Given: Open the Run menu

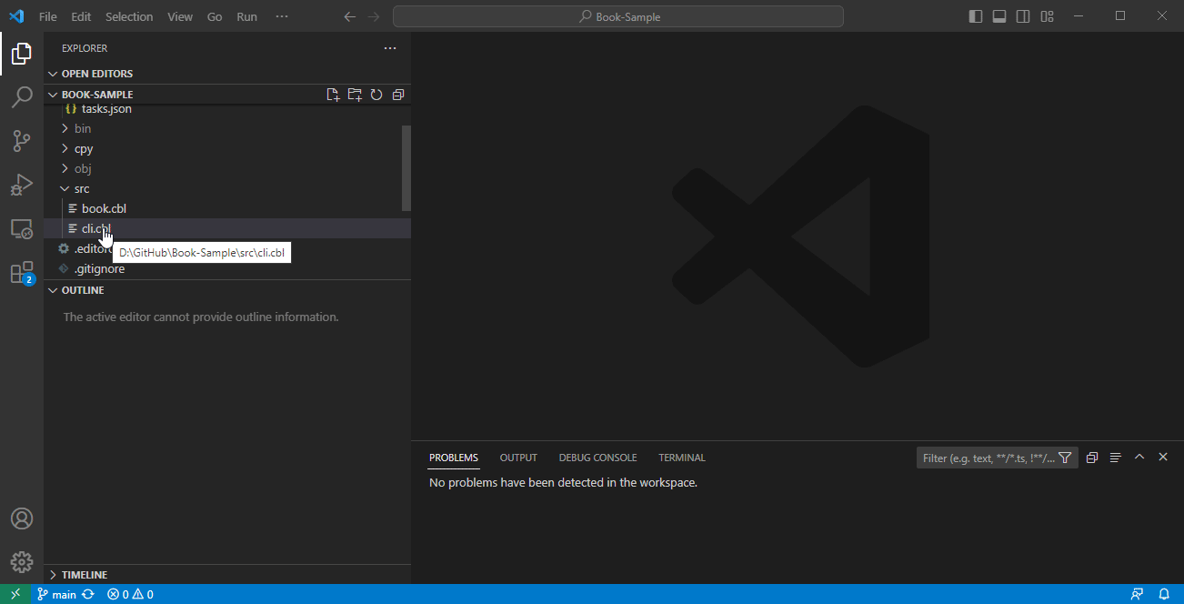Looking at the screenshot, I should click(x=246, y=15).
